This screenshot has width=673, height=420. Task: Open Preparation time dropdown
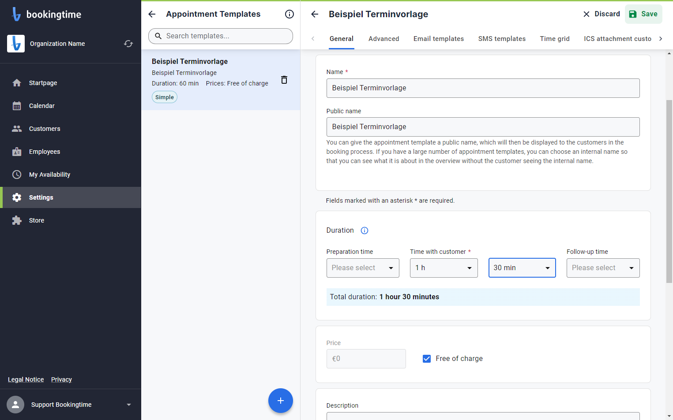point(363,268)
